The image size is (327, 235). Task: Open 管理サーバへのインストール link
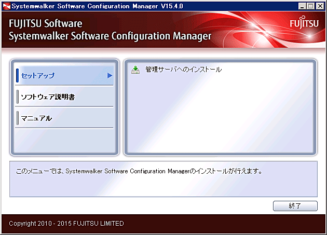(184, 70)
